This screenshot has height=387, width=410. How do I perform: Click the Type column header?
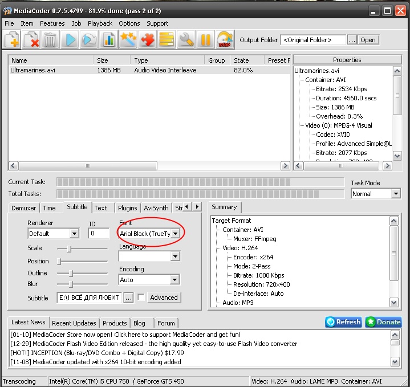pos(167,60)
